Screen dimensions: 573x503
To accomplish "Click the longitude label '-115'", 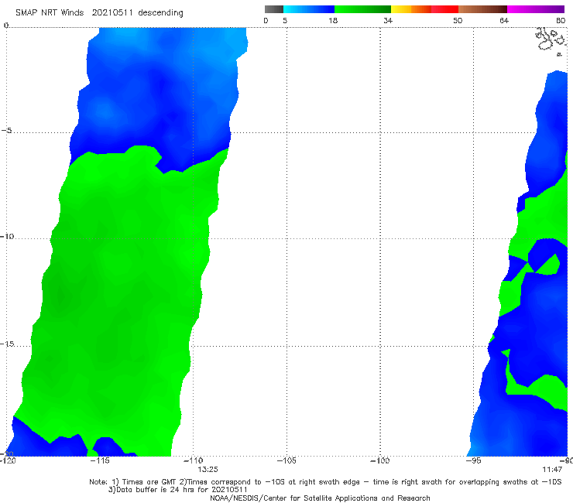I will (100, 460).
